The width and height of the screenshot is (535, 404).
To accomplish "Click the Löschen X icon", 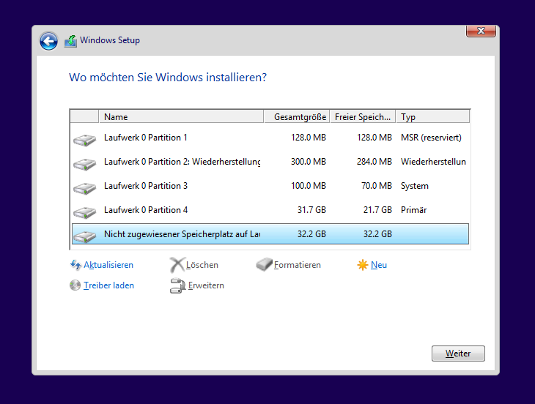I will coord(177,265).
